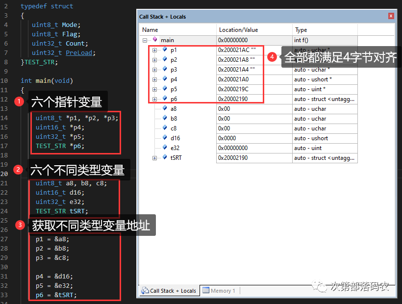The width and height of the screenshot is (402, 304).
Task: Select the a8 variable row
Action: [249, 109]
